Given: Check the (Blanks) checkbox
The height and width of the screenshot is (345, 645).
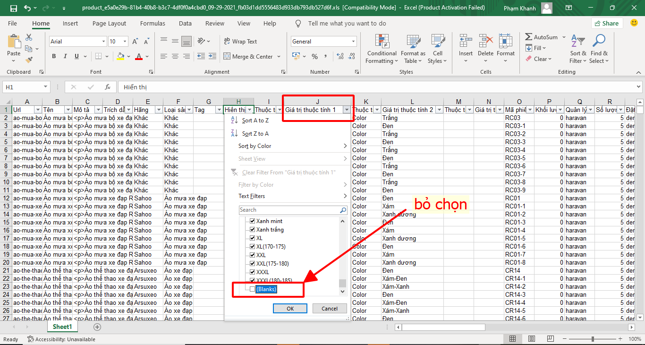Looking at the screenshot, I should tap(253, 289).
